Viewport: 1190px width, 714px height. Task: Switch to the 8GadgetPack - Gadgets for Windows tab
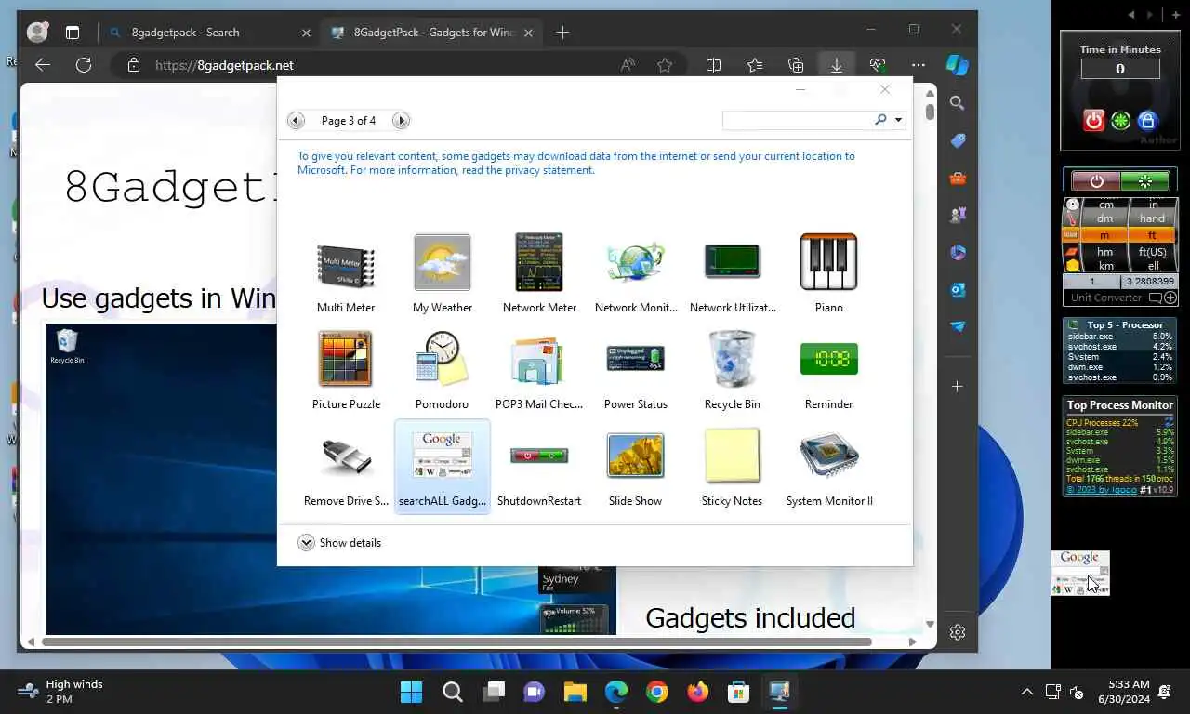pyautogui.click(x=431, y=33)
